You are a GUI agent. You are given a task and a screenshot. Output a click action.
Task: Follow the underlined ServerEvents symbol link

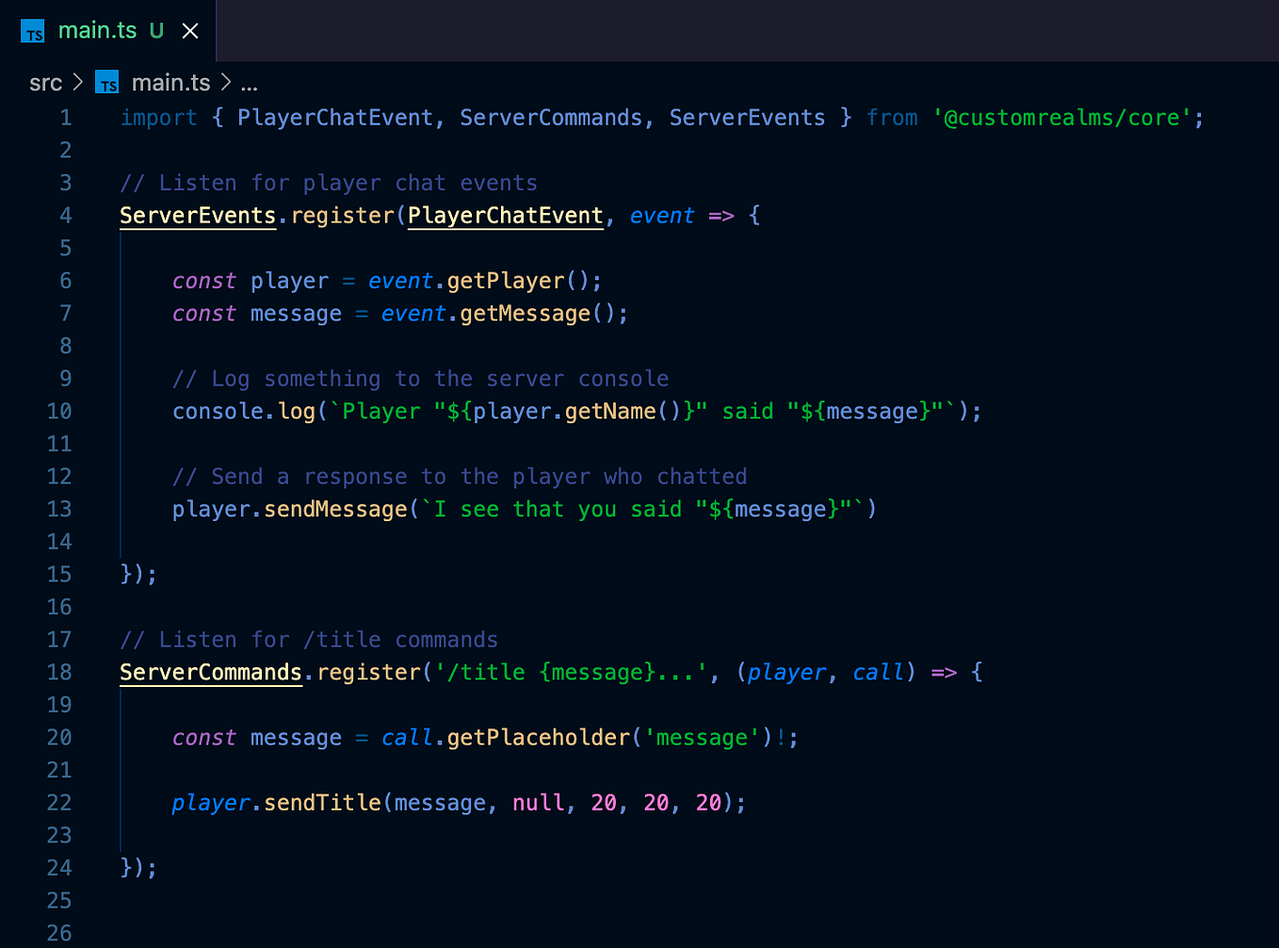[197, 215]
